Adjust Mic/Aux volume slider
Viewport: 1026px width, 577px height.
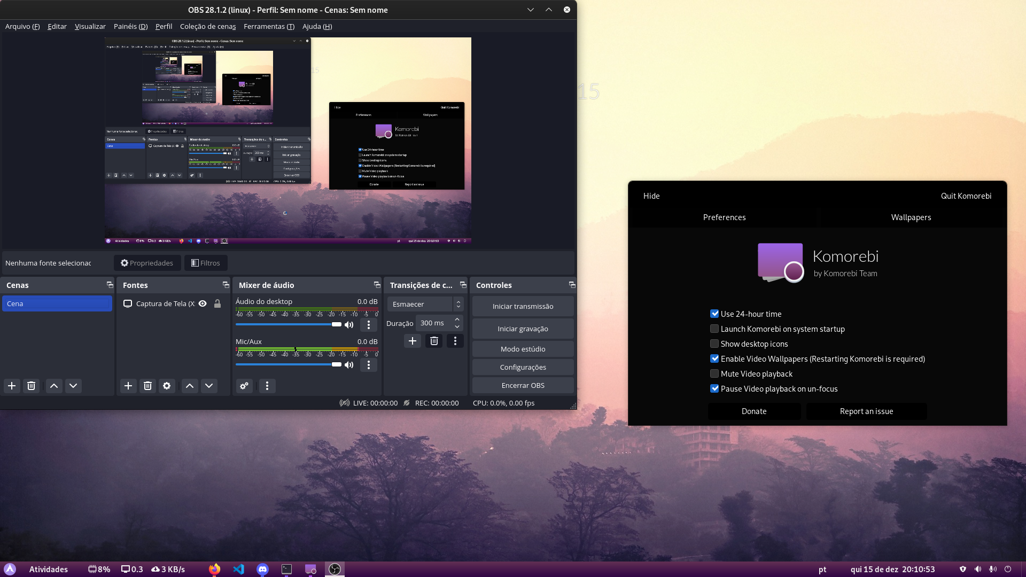(x=289, y=364)
